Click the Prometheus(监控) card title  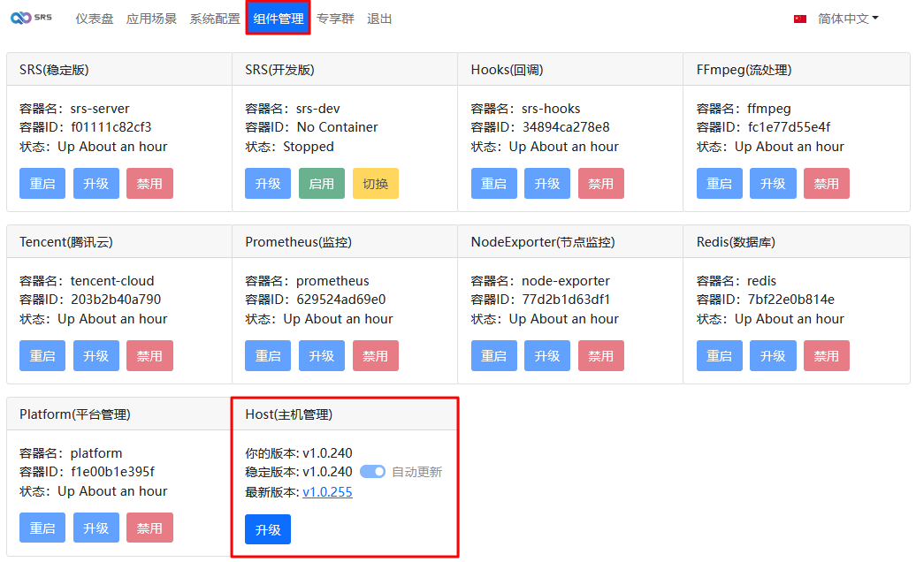[x=299, y=242]
